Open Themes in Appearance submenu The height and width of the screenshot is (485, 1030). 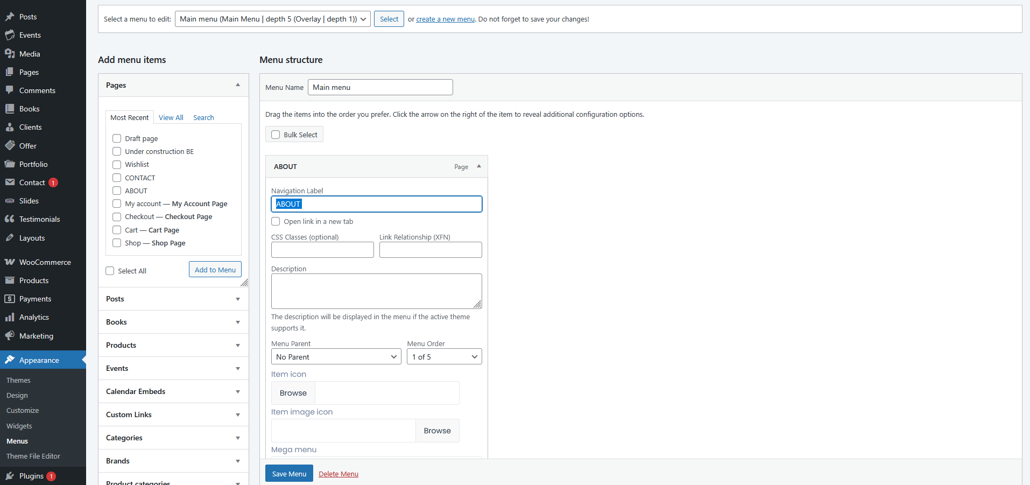click(18, 380)
